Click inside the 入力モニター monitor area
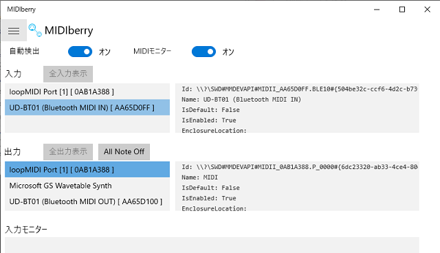 212,245
